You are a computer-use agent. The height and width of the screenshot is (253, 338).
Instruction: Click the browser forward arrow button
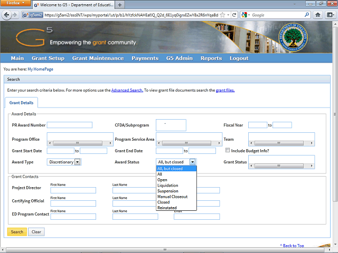click(15, 15)
